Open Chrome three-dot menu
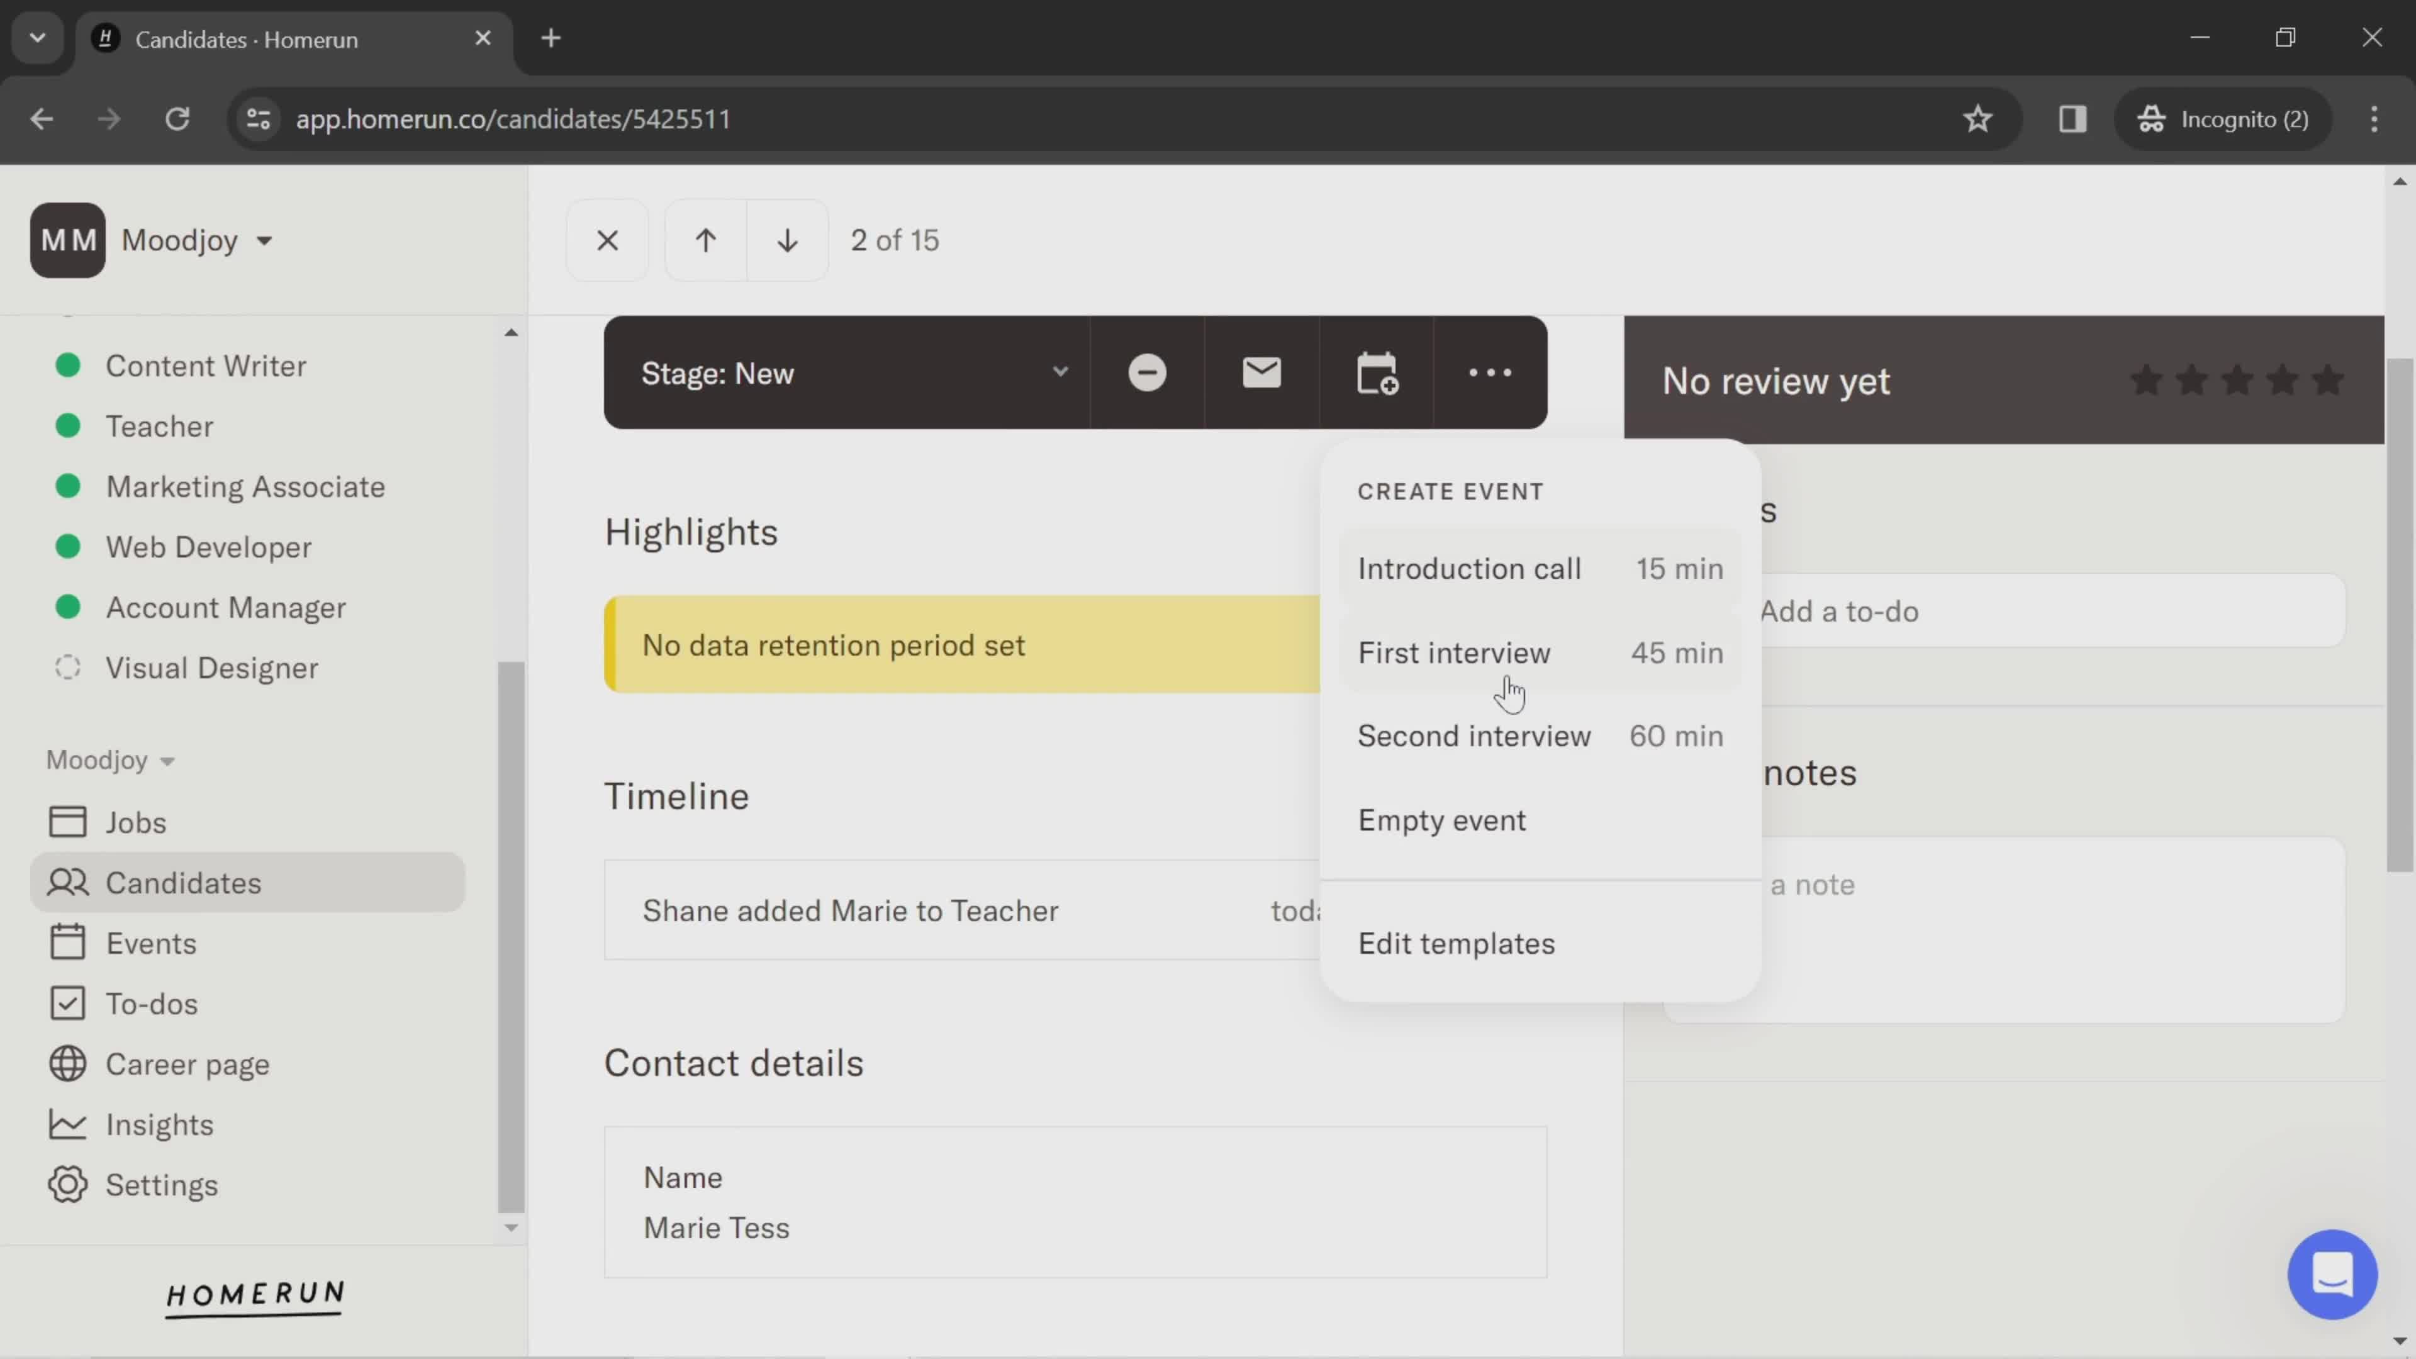 click(2374, 119)
